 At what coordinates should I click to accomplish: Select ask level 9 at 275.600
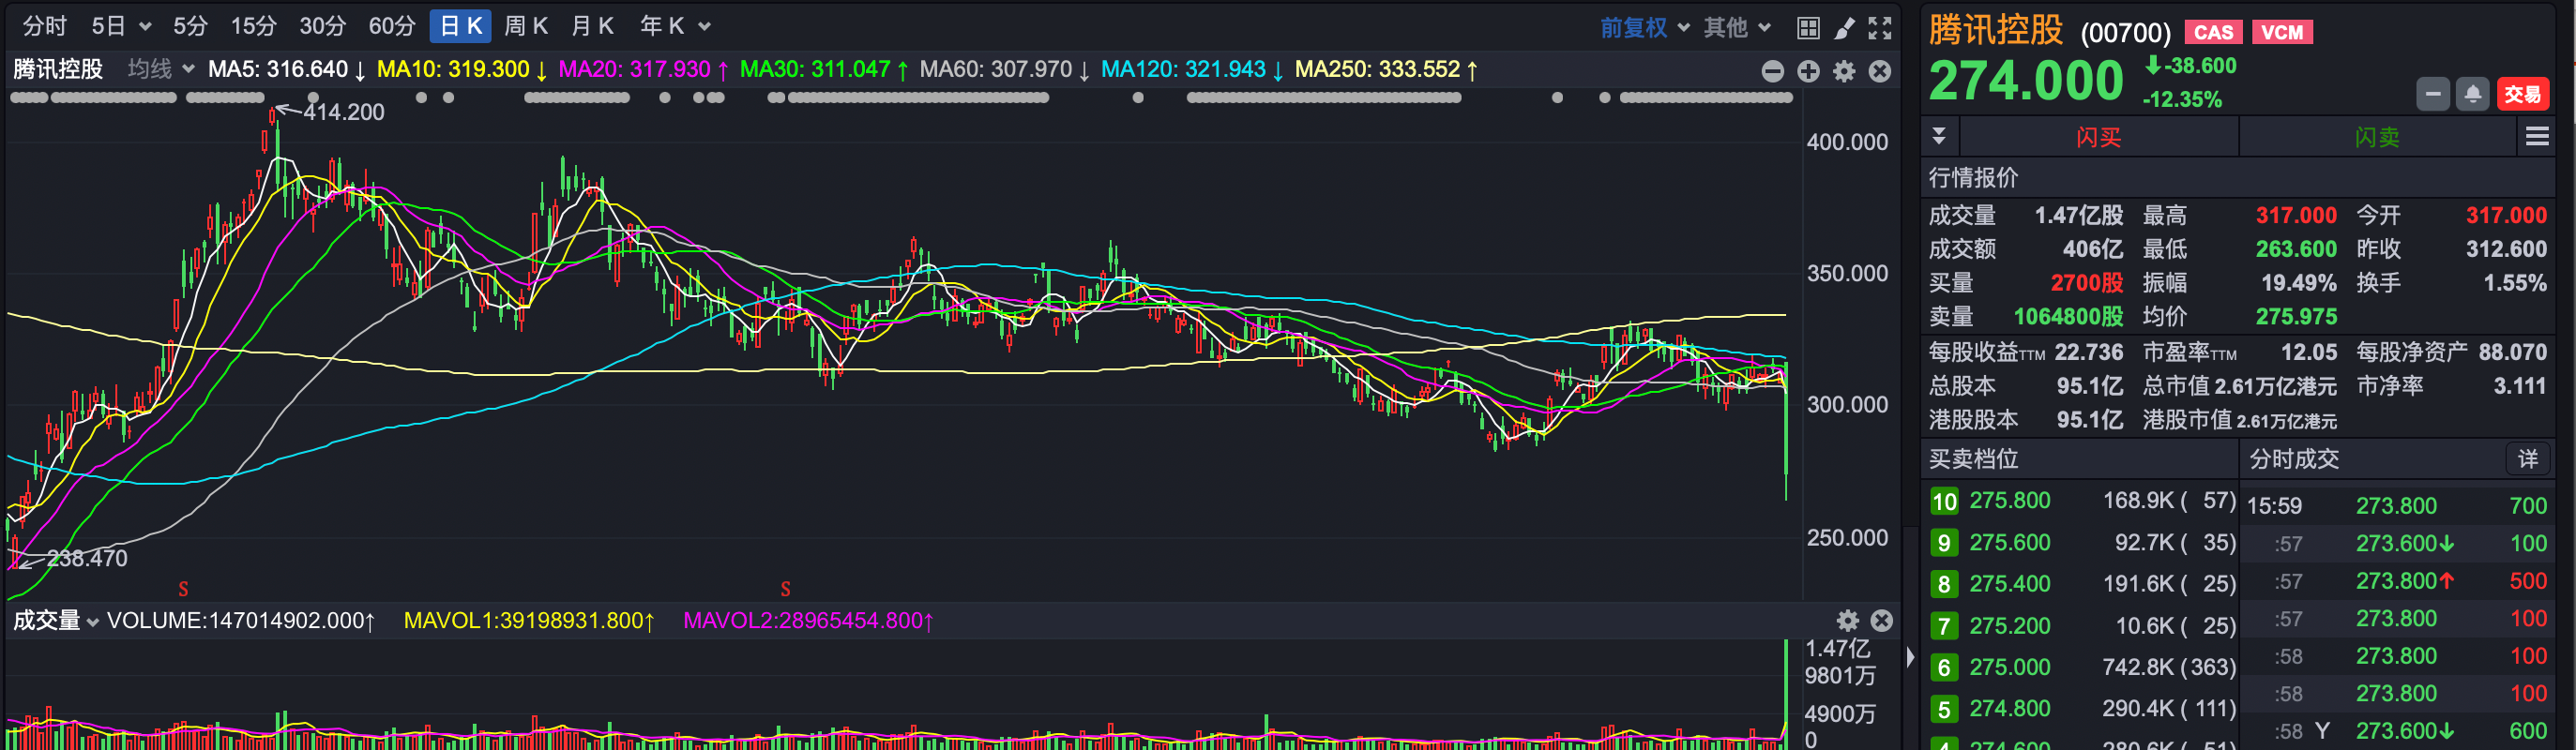click(2082, 543)
